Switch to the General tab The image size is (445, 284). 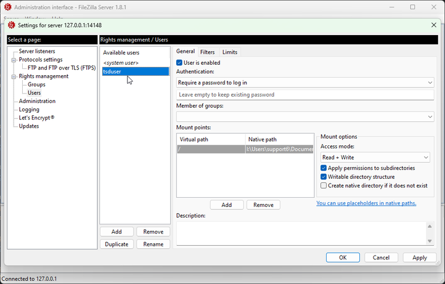coord(186,51)
